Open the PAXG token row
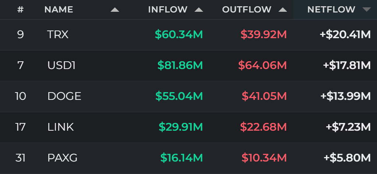The width and height of the screenshot is (377, 174). pyautogui.click(x=188, y=158)
